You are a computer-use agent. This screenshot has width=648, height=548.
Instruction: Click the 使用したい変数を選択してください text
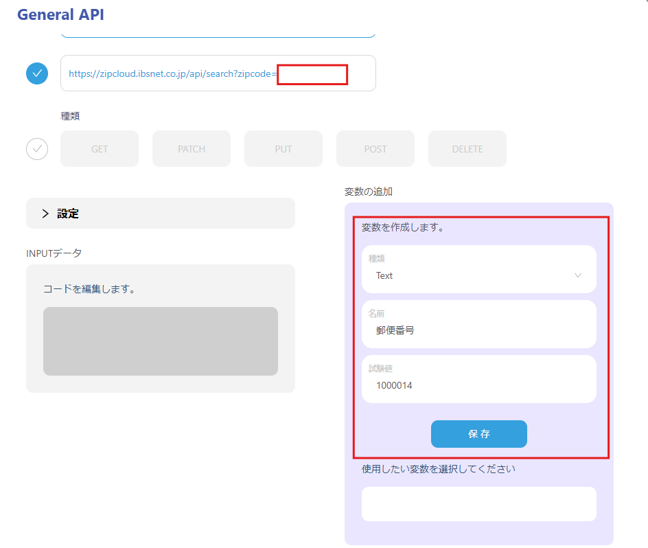439,468
